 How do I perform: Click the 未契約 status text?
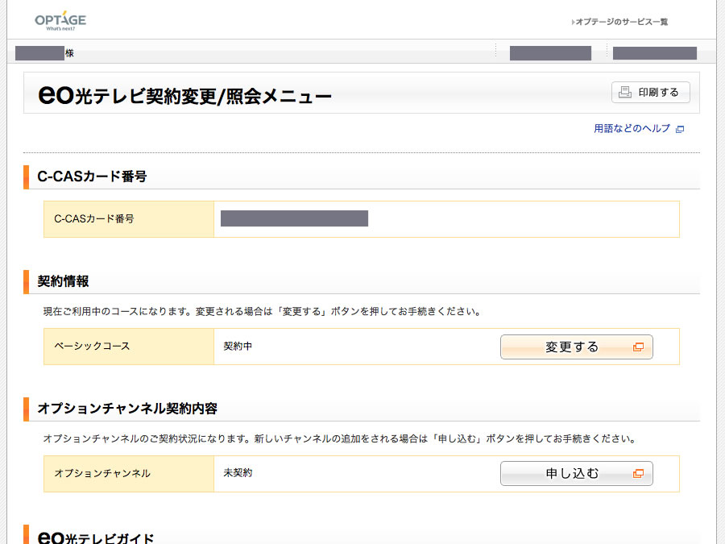[238, 473]
